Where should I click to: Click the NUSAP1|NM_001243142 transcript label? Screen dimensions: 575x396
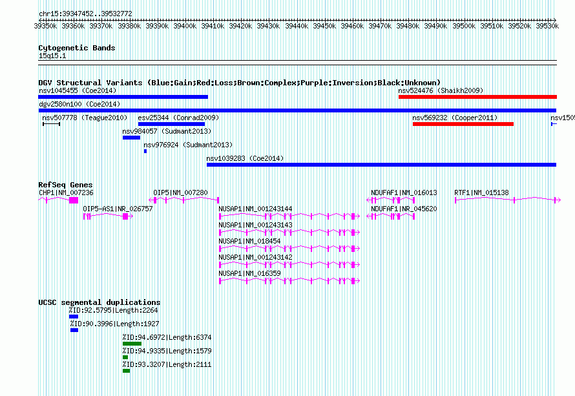click(255, 257)
